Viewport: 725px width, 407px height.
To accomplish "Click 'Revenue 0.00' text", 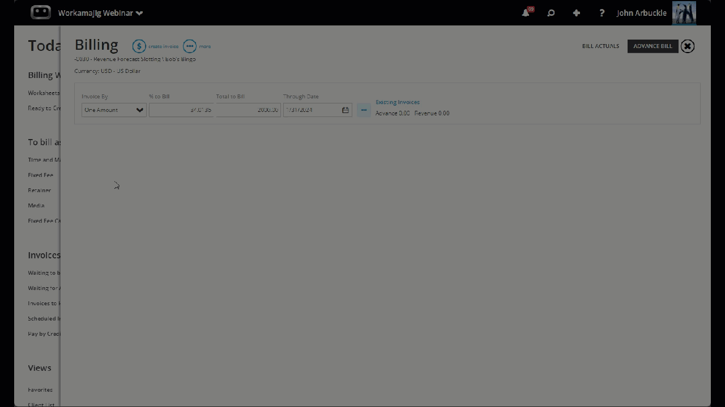I will point(432,113).
